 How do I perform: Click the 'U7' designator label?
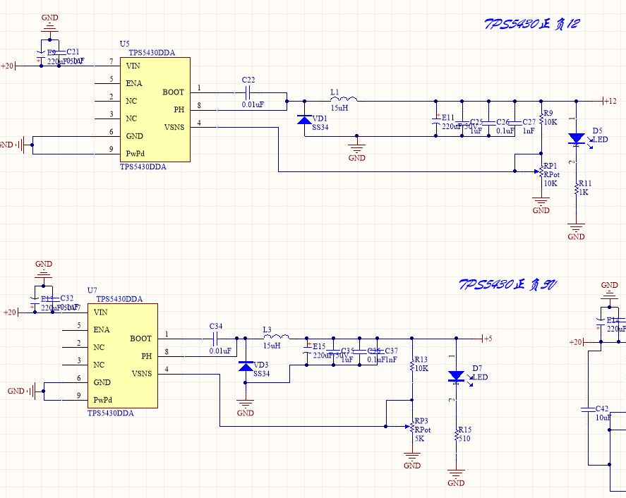point(92,290)
